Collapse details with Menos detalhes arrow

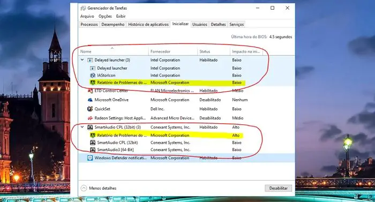pos(84,188)
